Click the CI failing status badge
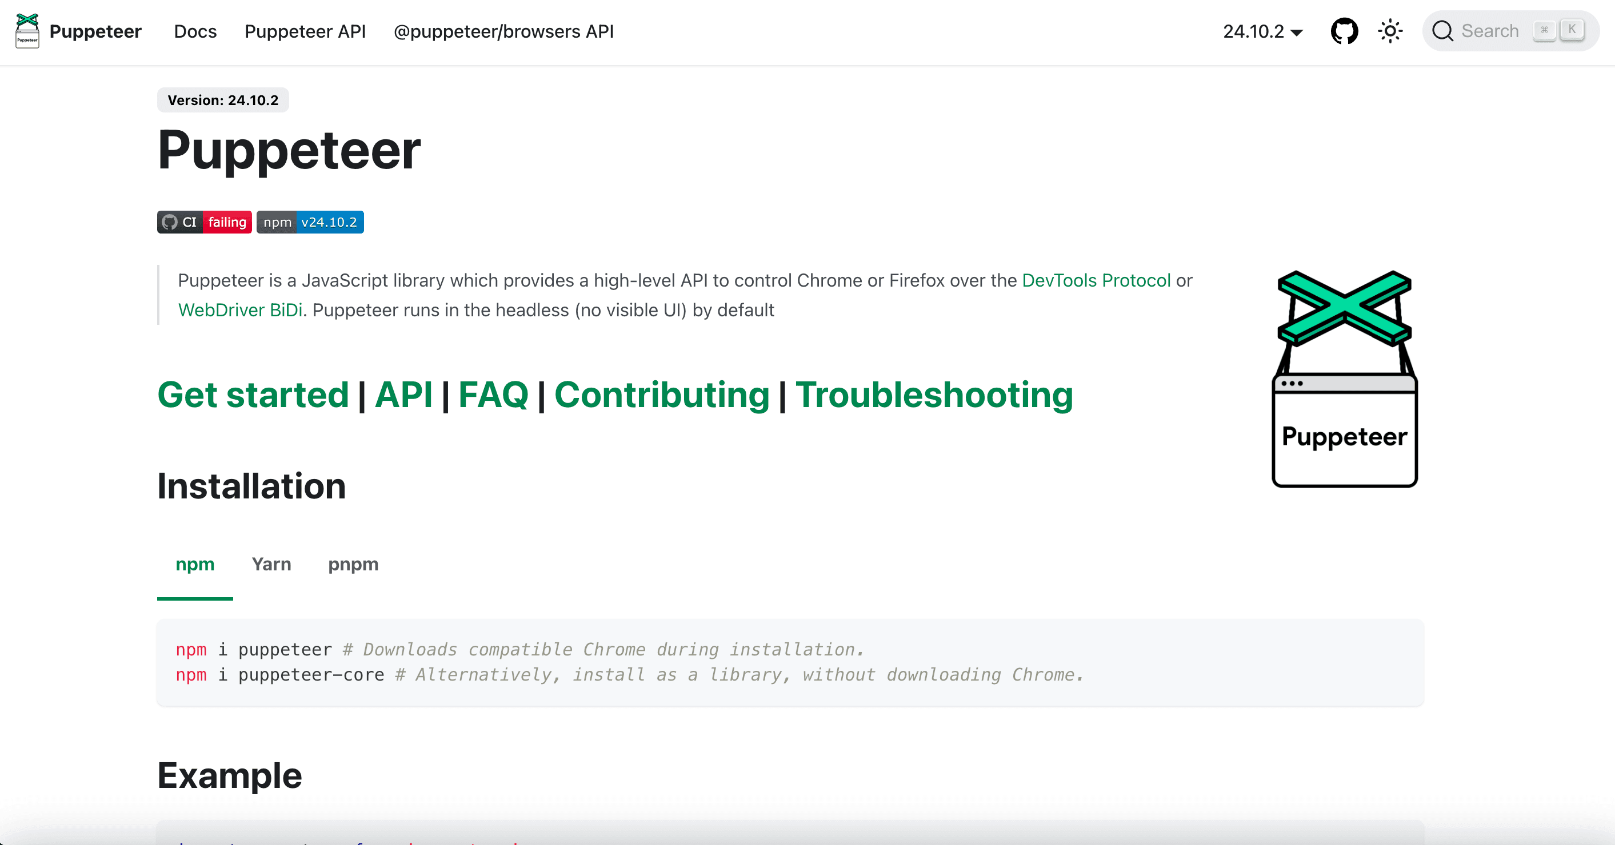 [205, 222]
